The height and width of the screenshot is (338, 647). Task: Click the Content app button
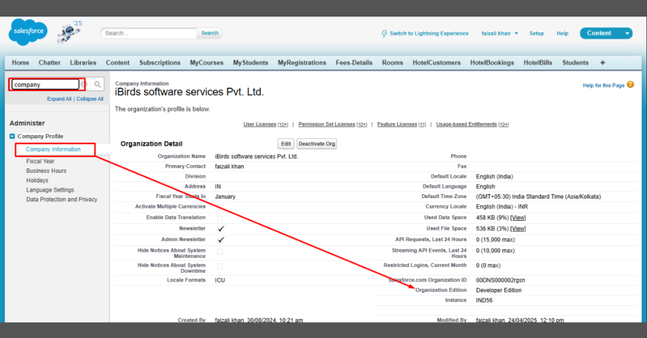[x=599, y=33]
